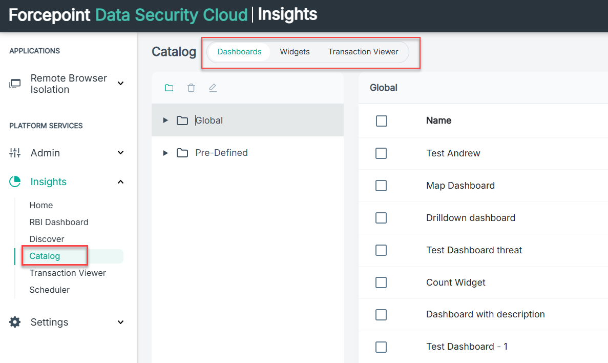Expand the Global folder tree arrow

point(165,120)
